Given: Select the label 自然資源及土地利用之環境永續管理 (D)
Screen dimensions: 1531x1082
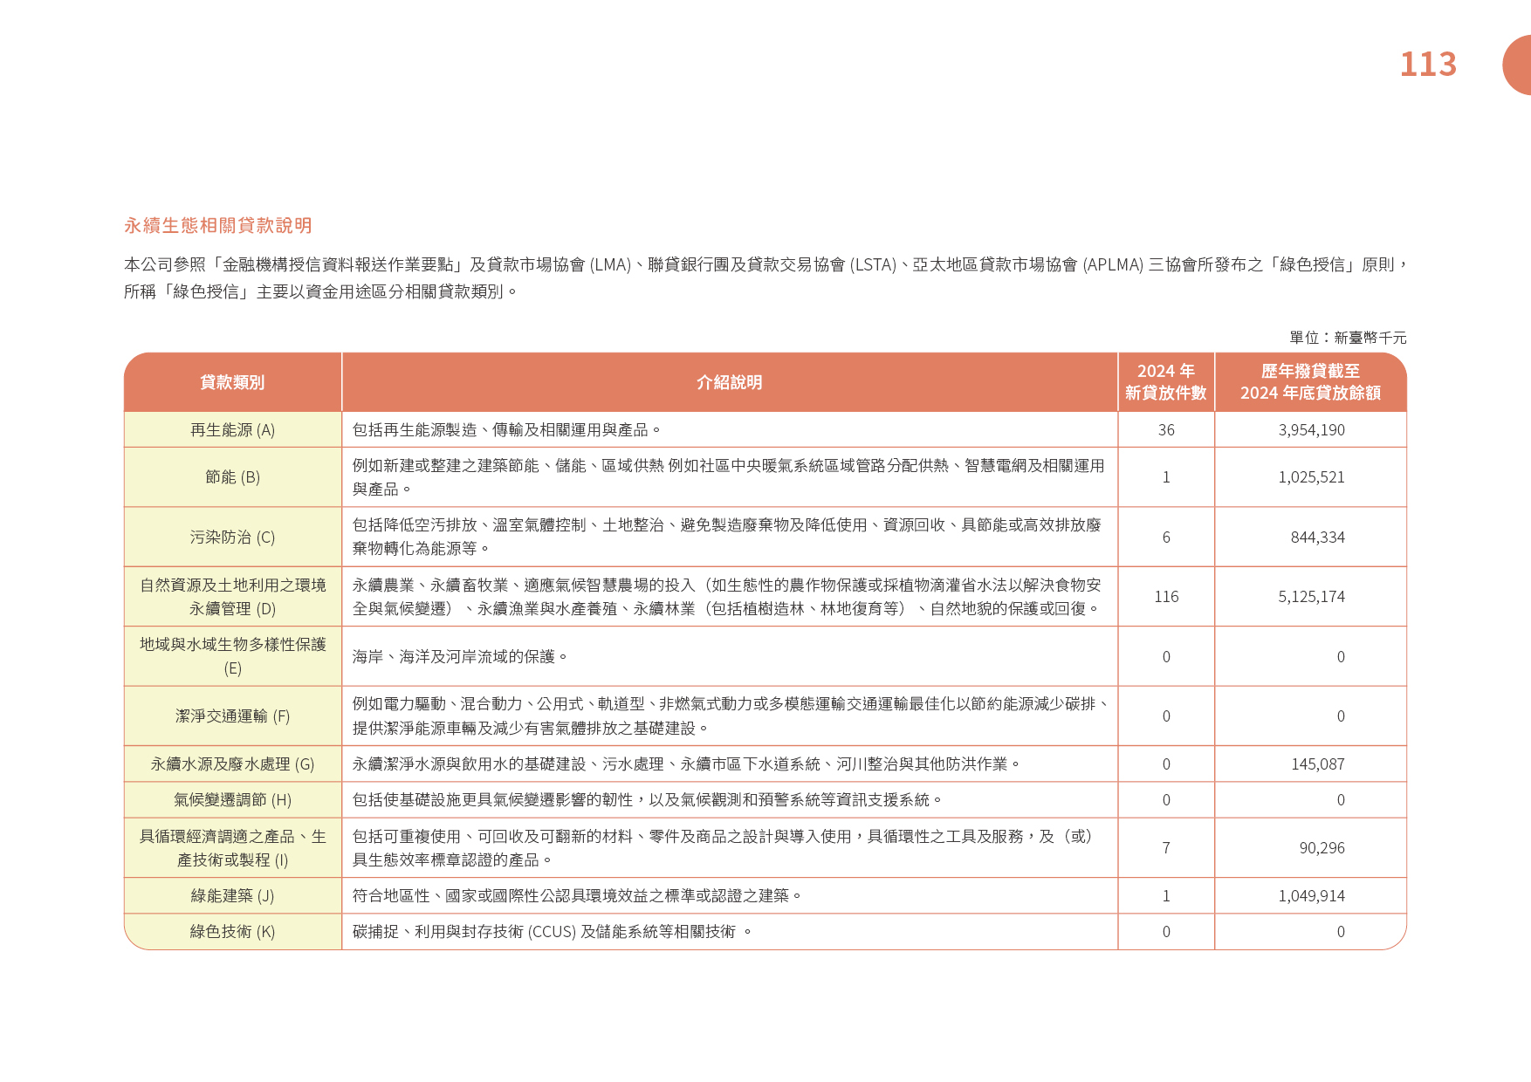Looking at the screenshot, I should [232, 597].
